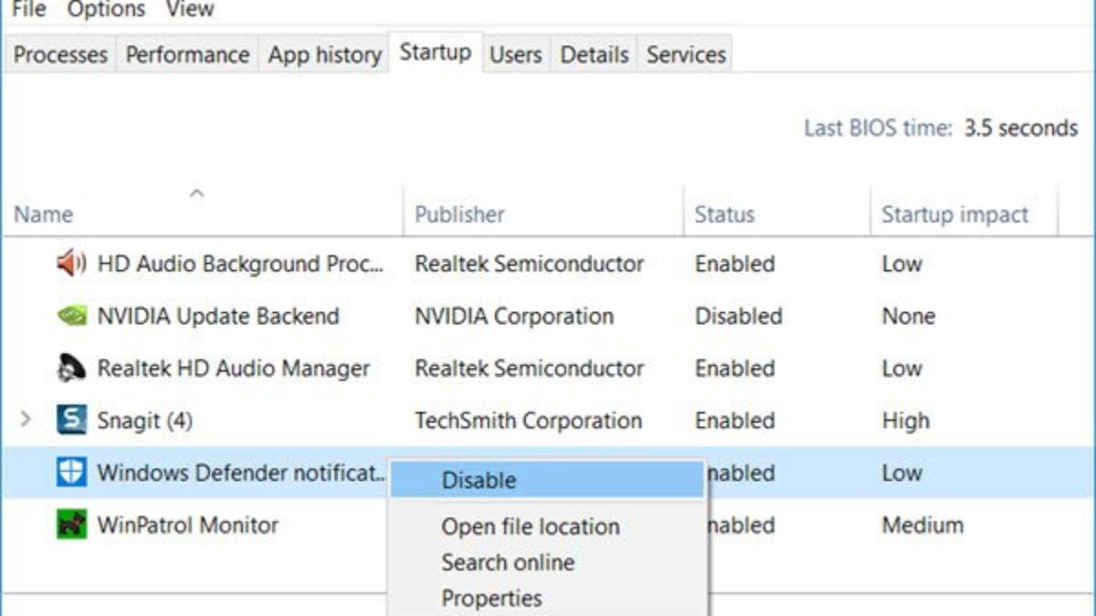Click the HD Audio Background Process speaker icon

tap(71, 264)
